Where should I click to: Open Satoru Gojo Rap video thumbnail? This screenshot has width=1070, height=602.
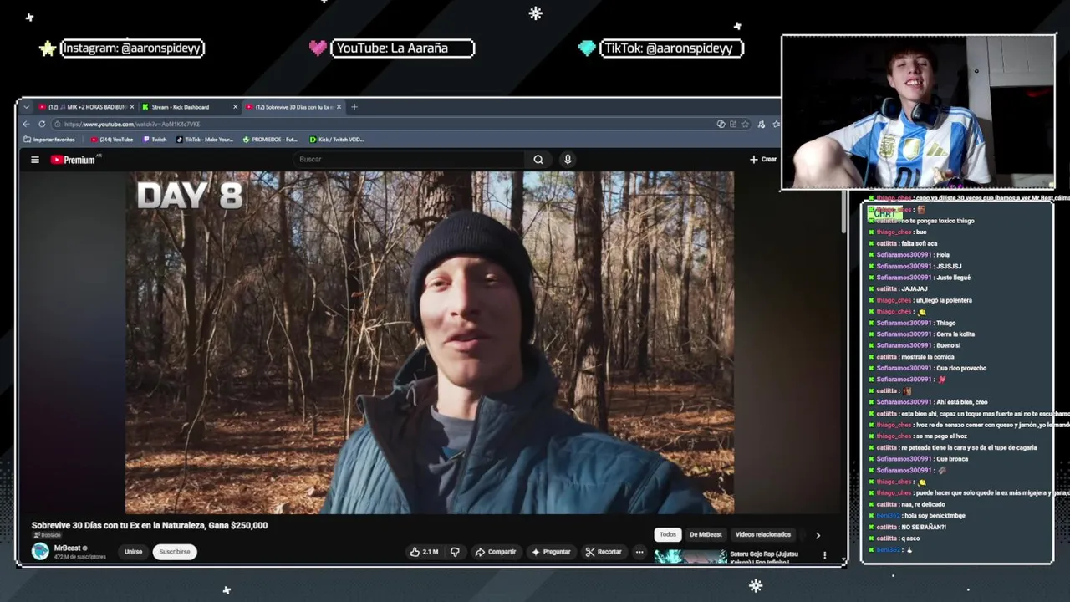tap(690, 557)
